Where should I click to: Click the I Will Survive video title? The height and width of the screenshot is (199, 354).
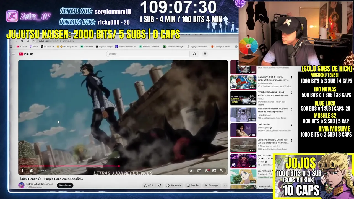point(264,124)
